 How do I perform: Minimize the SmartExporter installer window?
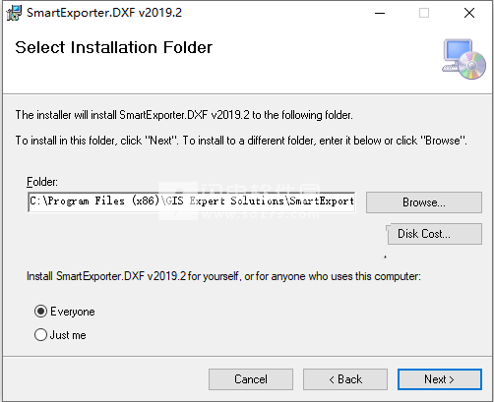[x=380, y=13]
